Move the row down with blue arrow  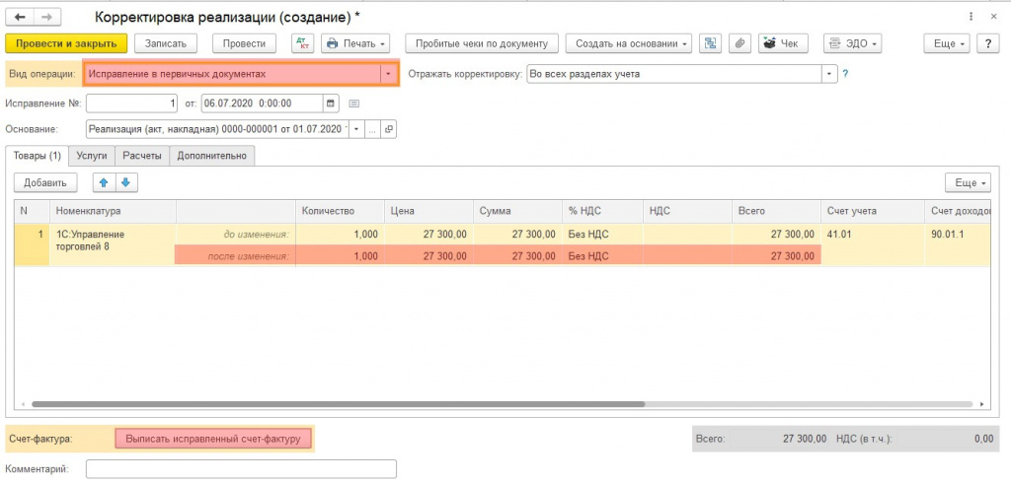pos(125,183)
